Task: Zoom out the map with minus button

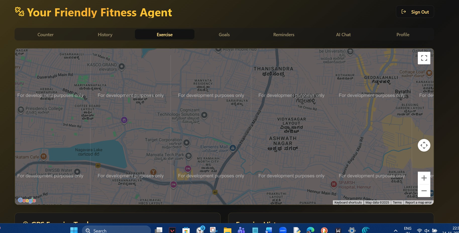Action: pyautogui.click(x=424, y=191)
